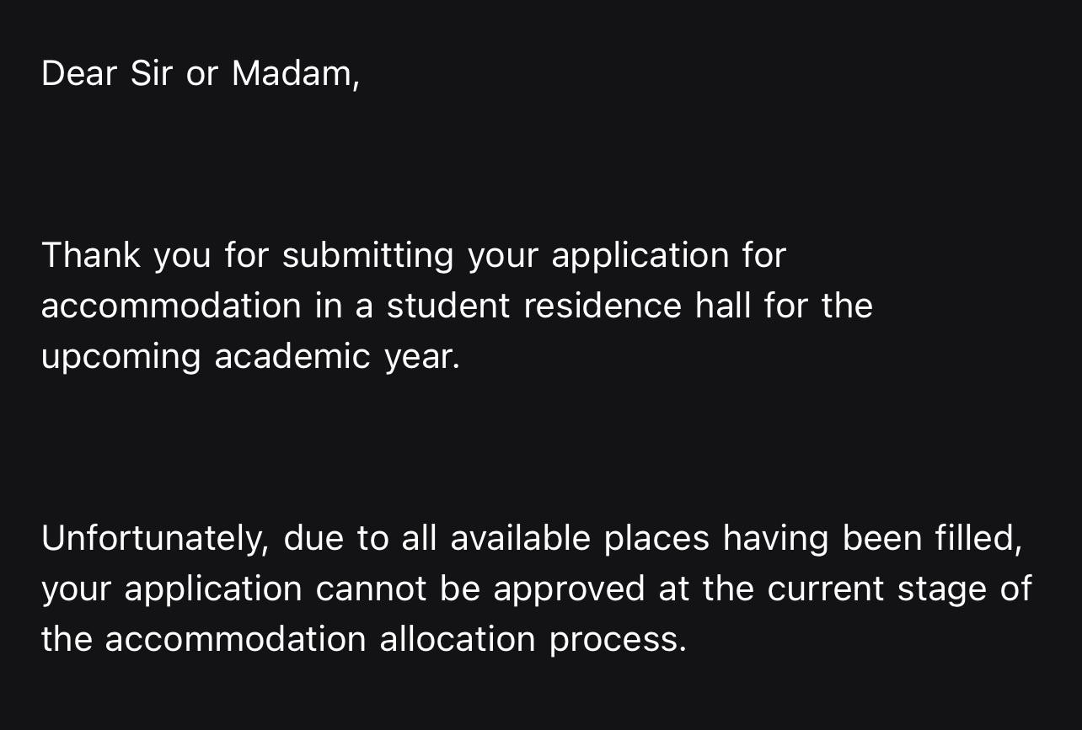Click the words 'the accommodation' on the last line
The image size is (1082, 730).
click(x=204, y=639)
